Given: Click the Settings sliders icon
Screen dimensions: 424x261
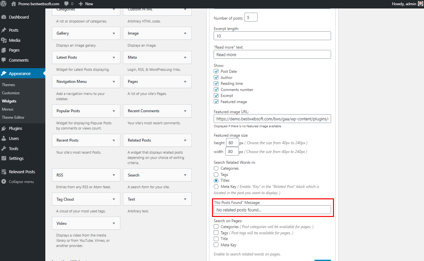Looking at the screenshot, I should [4, 158].
